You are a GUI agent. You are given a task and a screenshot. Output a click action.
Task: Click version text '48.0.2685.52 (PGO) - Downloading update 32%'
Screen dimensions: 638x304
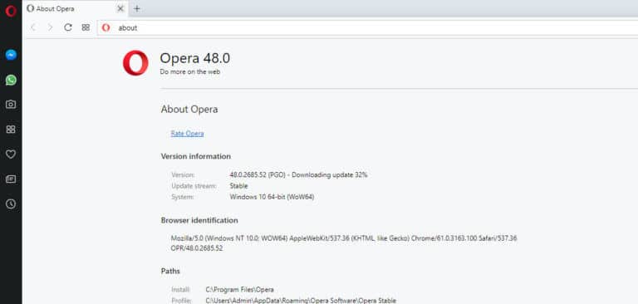(299, 175)
